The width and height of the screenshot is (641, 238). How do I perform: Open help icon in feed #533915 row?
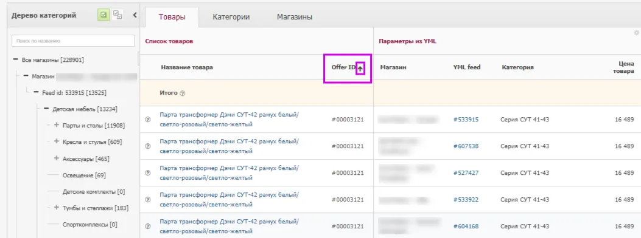tap(148, 120)
